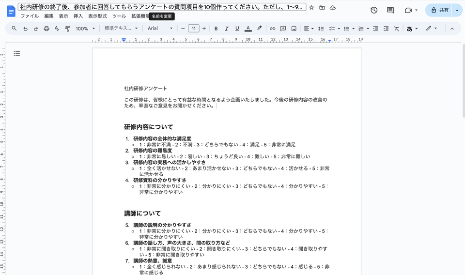465x275 pixels.
Task: Click the document title field
Action: 162,7
